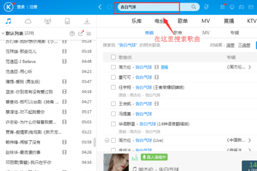Click the refresh circle icon
The image size is (257, 171).
[110, 7]
